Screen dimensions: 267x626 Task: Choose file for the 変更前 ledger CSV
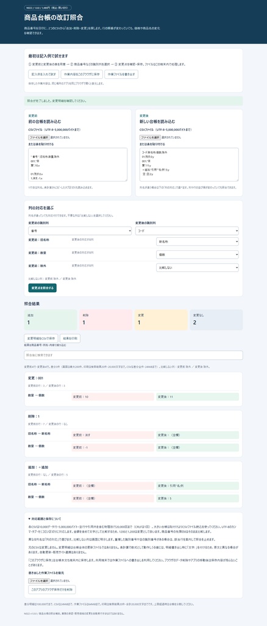coord(39,137)
